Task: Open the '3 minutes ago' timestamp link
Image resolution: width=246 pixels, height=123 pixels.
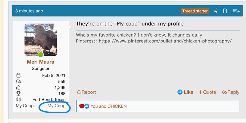Action: tap(29, 11)
